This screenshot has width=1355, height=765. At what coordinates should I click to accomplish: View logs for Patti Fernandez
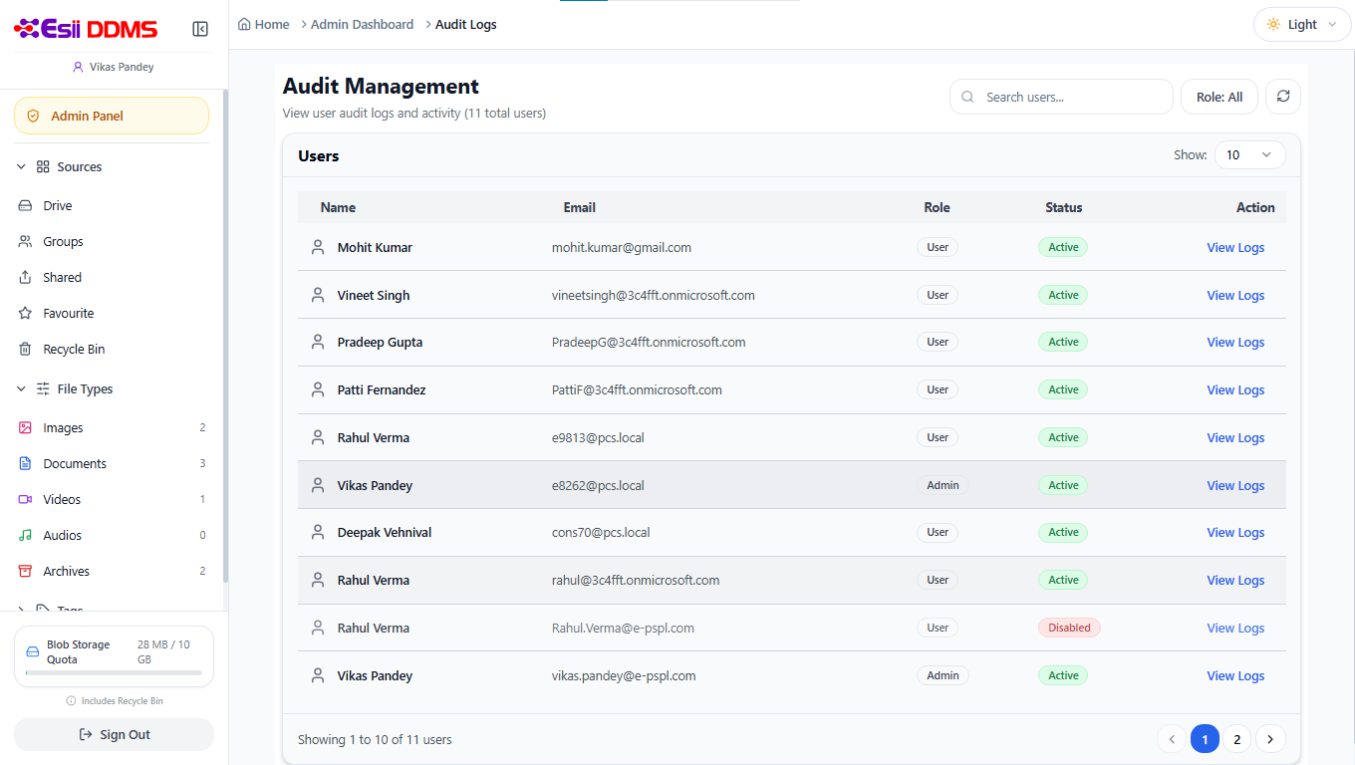pos(1235,390)
